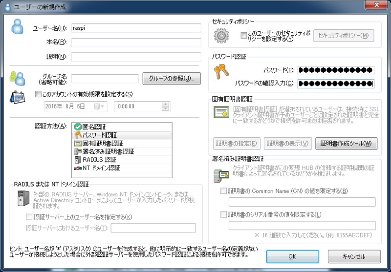
Task: Click the time spinner up arrow
Action: pyautogui.click(x=165, y=104)
